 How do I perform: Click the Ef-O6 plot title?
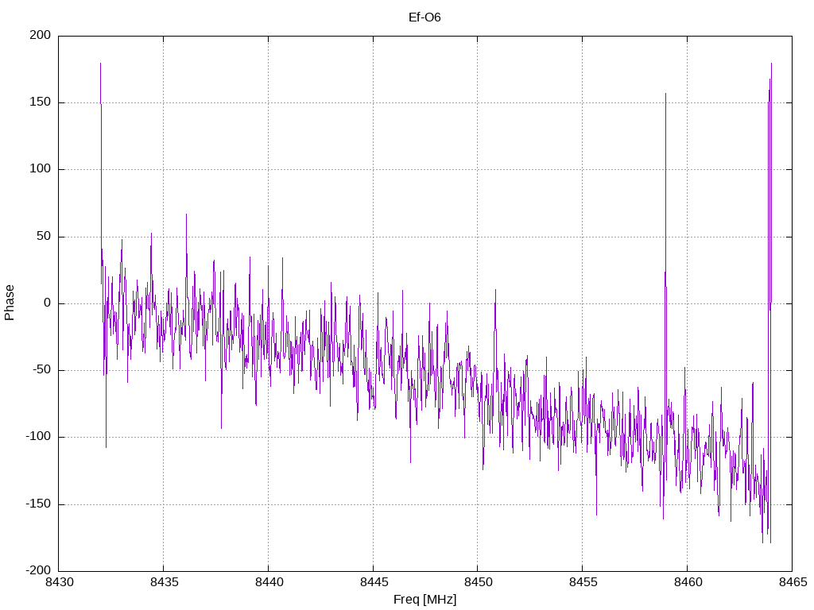click(x=424, y=17)
